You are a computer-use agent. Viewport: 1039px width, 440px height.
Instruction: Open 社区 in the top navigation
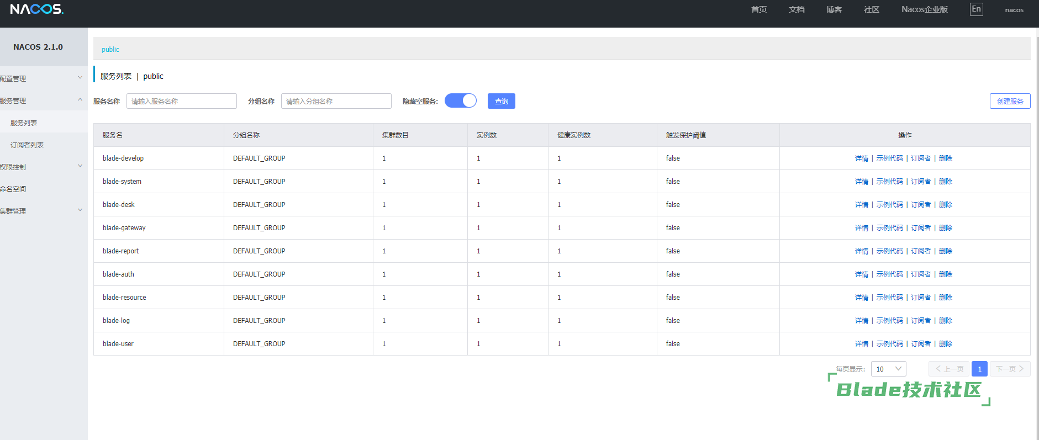[872, 9]
